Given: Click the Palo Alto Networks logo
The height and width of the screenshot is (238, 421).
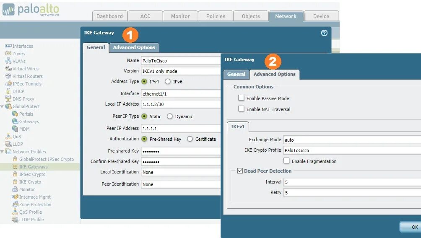Looking at the screenshot, I should (31, 10).
